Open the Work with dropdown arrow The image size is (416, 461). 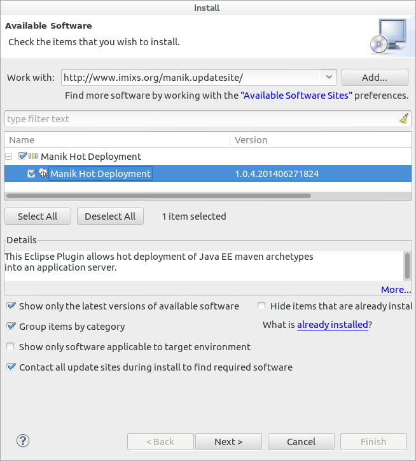[329, 77]
